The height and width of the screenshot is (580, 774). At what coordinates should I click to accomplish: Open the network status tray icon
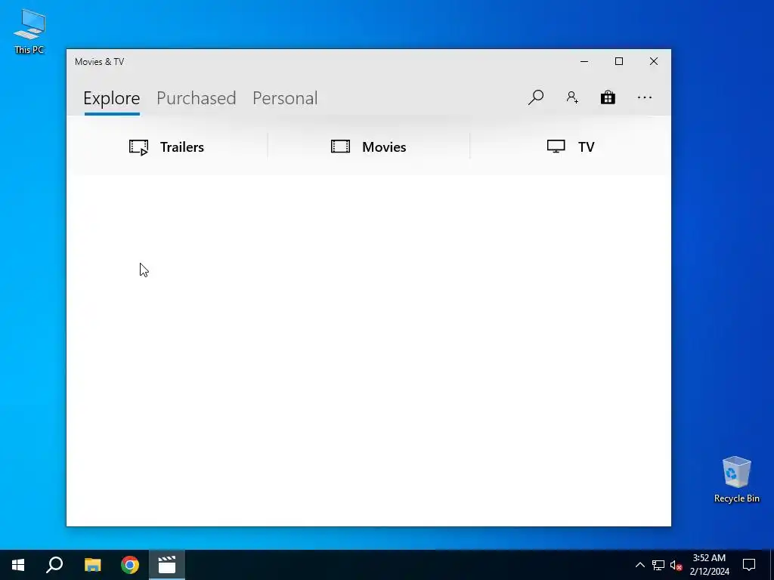tap(658, 565)
